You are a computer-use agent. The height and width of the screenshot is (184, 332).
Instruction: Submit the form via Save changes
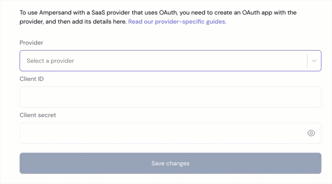point(171,163)
